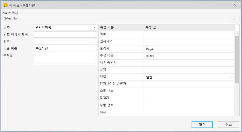The width and height of the screenshot is (242, 132).
Task: Click the 번호 매기기 체계 input field
Action: coord(65,34)
